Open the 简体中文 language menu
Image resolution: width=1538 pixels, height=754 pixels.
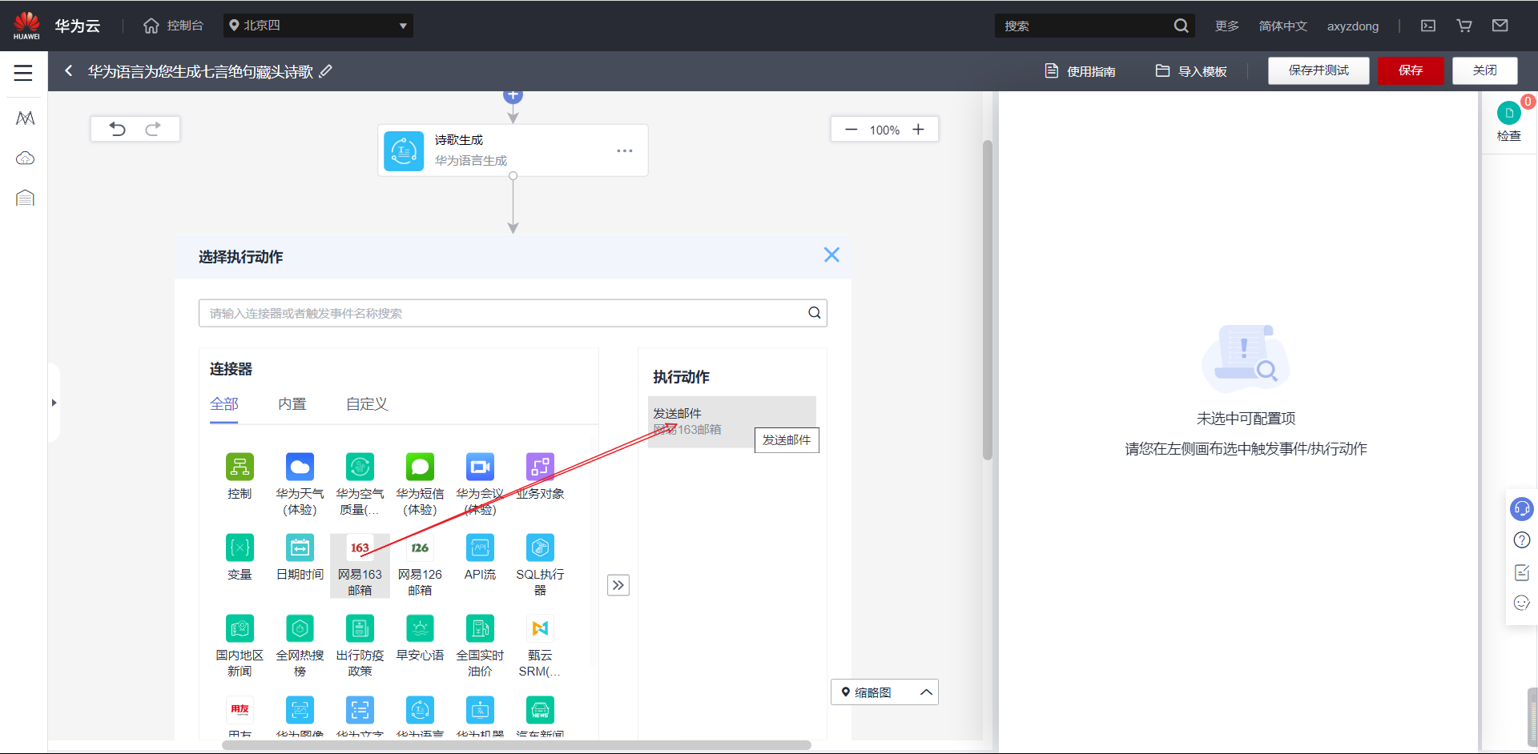coord(1282,26)
